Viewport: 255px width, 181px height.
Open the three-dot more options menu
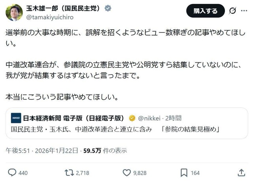pos(246,11)
